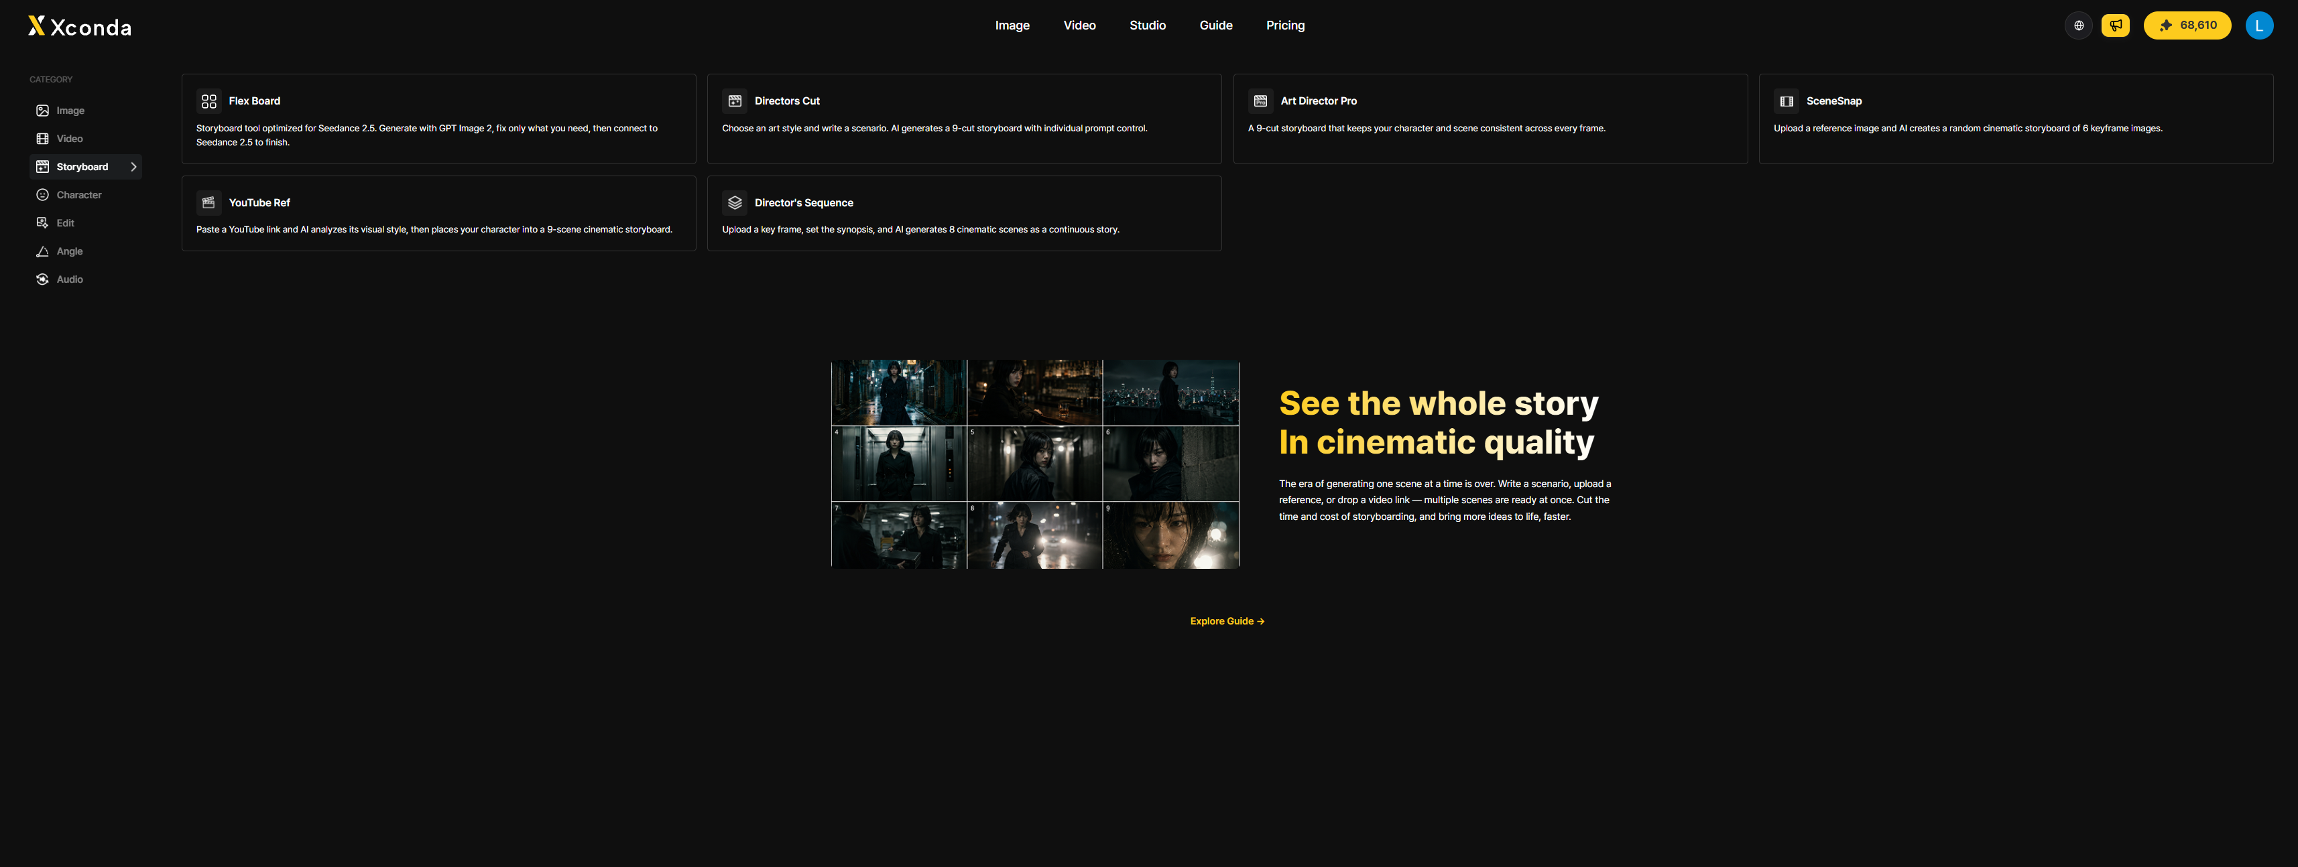The height and width of the screenshot is (867, 2298).
Task: Click the Edit category sidebar icon
Action: 42,223
